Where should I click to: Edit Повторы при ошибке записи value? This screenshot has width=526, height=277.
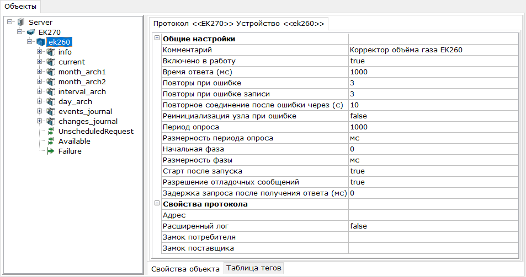point(433,94)
